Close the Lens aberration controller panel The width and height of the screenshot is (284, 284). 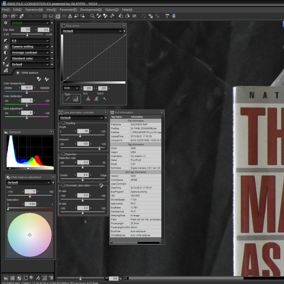(x=106, y=112)
